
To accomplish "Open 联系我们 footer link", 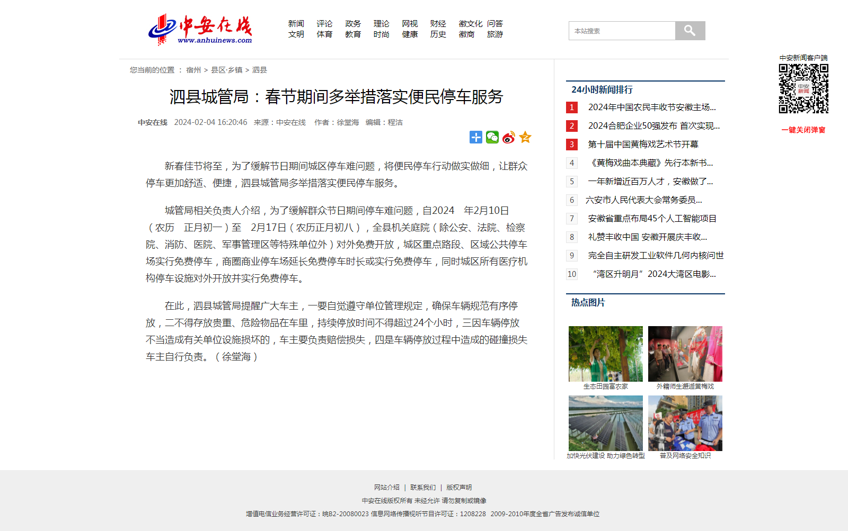I will [423, 488].
